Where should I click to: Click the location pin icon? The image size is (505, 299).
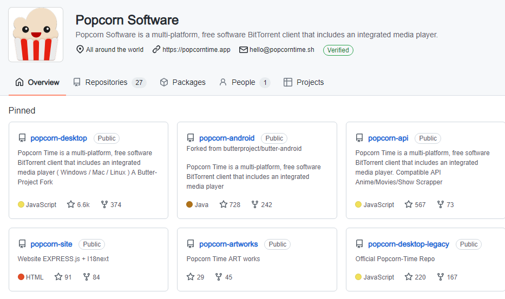point(80,50)
